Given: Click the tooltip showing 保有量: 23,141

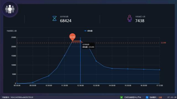Looking at the screenshot, I should pyautogui.click(x=88, y=46).
